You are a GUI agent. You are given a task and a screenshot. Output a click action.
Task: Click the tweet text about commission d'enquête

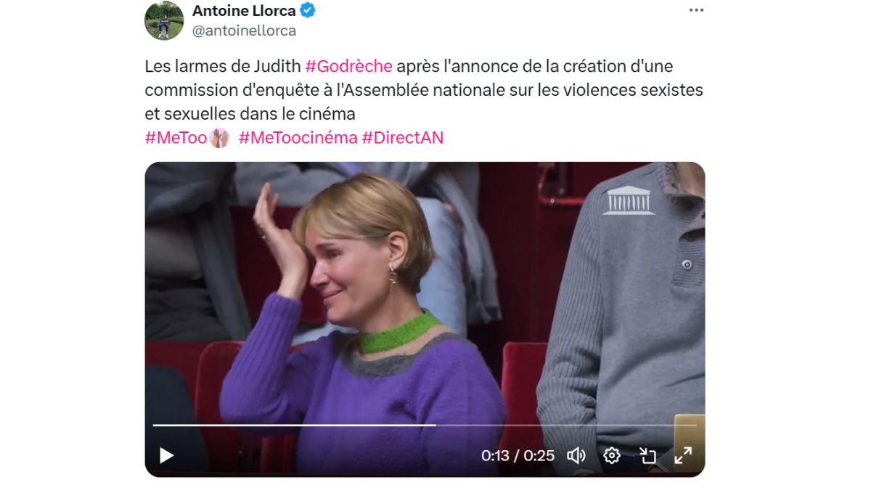pos(424,90)
